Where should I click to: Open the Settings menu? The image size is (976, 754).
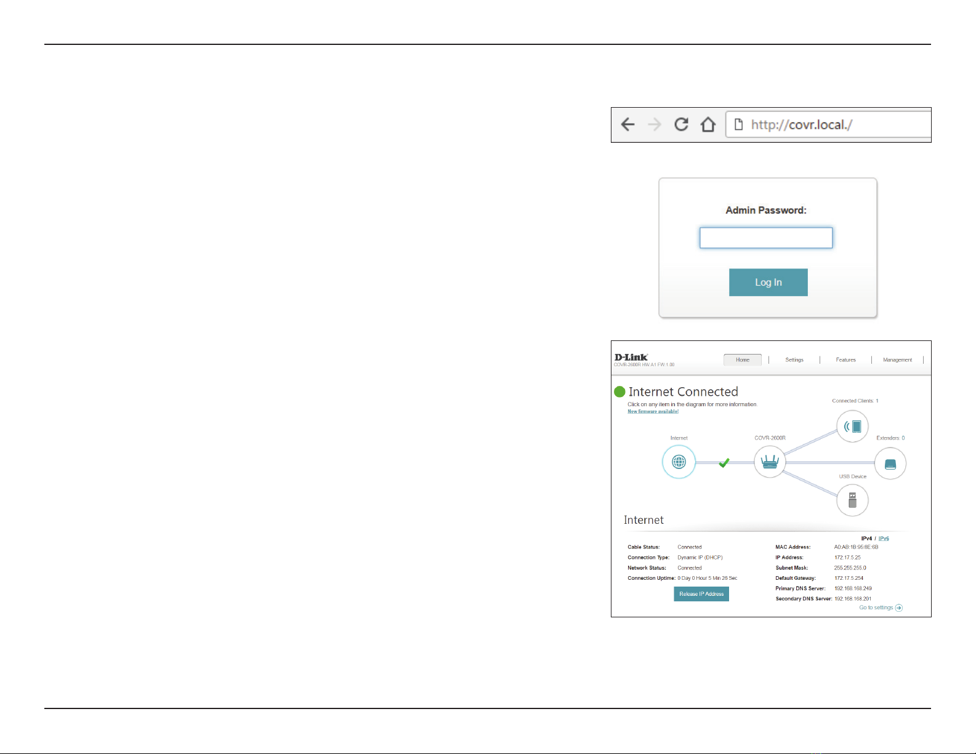[x=794, y=360]
